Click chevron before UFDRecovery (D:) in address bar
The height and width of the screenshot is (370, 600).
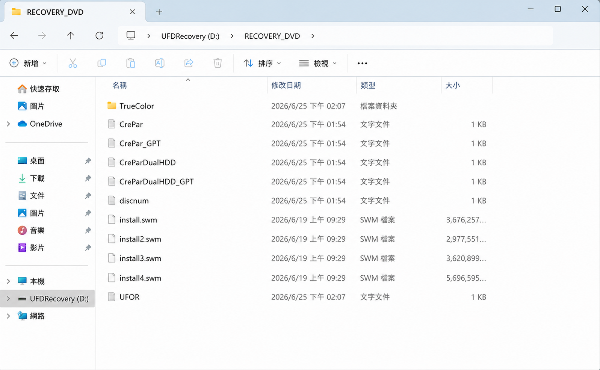[x=149, y=36]
